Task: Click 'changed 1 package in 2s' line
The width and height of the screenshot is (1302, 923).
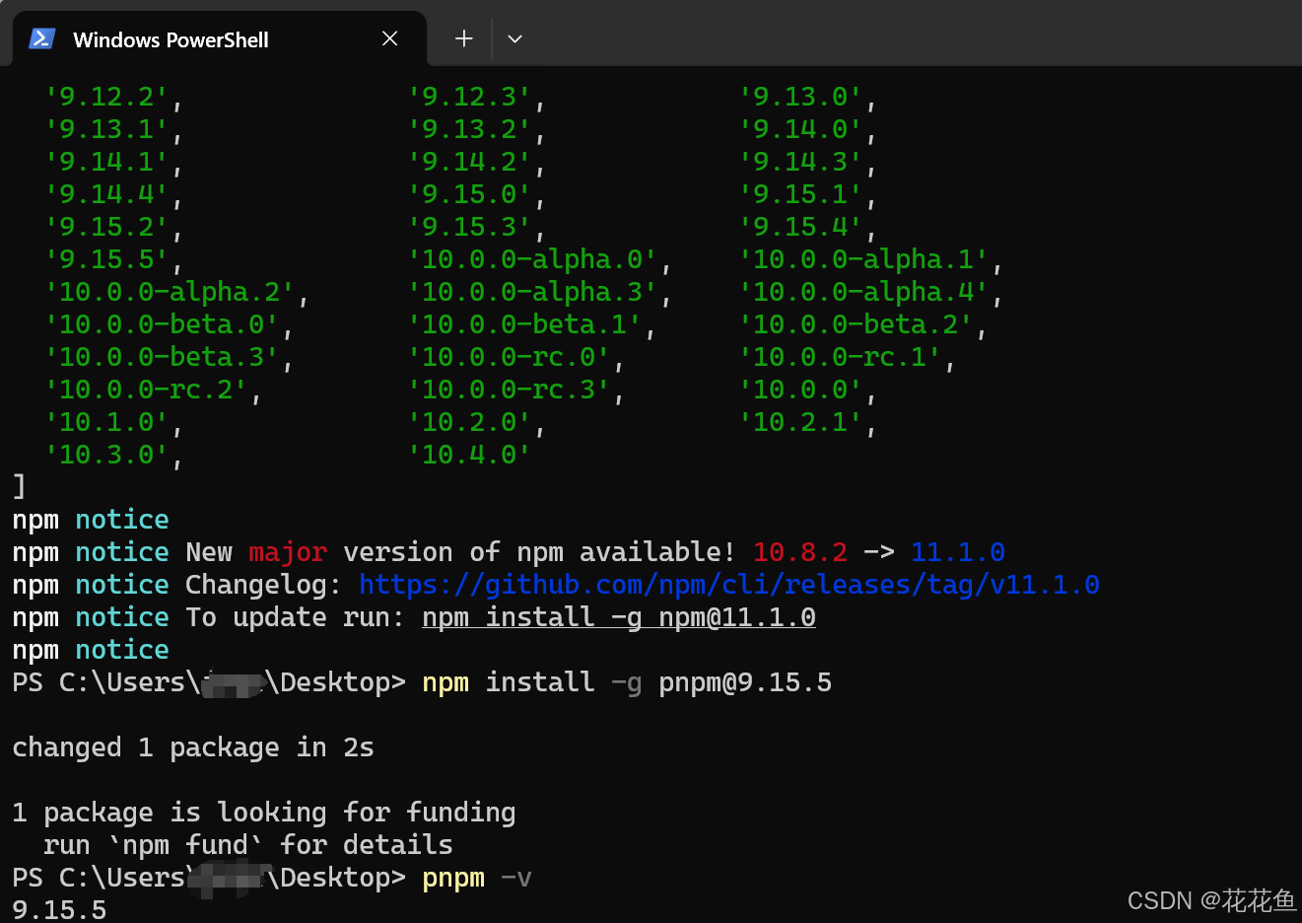Action: coord(193,747)
